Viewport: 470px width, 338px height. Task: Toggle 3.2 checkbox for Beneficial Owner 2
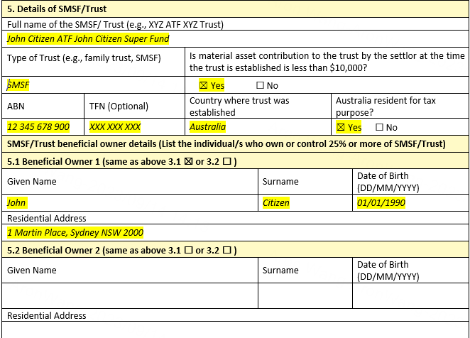pos(227,250)
